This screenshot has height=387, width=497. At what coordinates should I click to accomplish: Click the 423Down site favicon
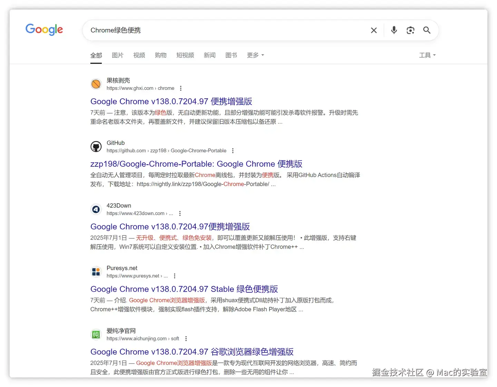click(x=96, y=209)
